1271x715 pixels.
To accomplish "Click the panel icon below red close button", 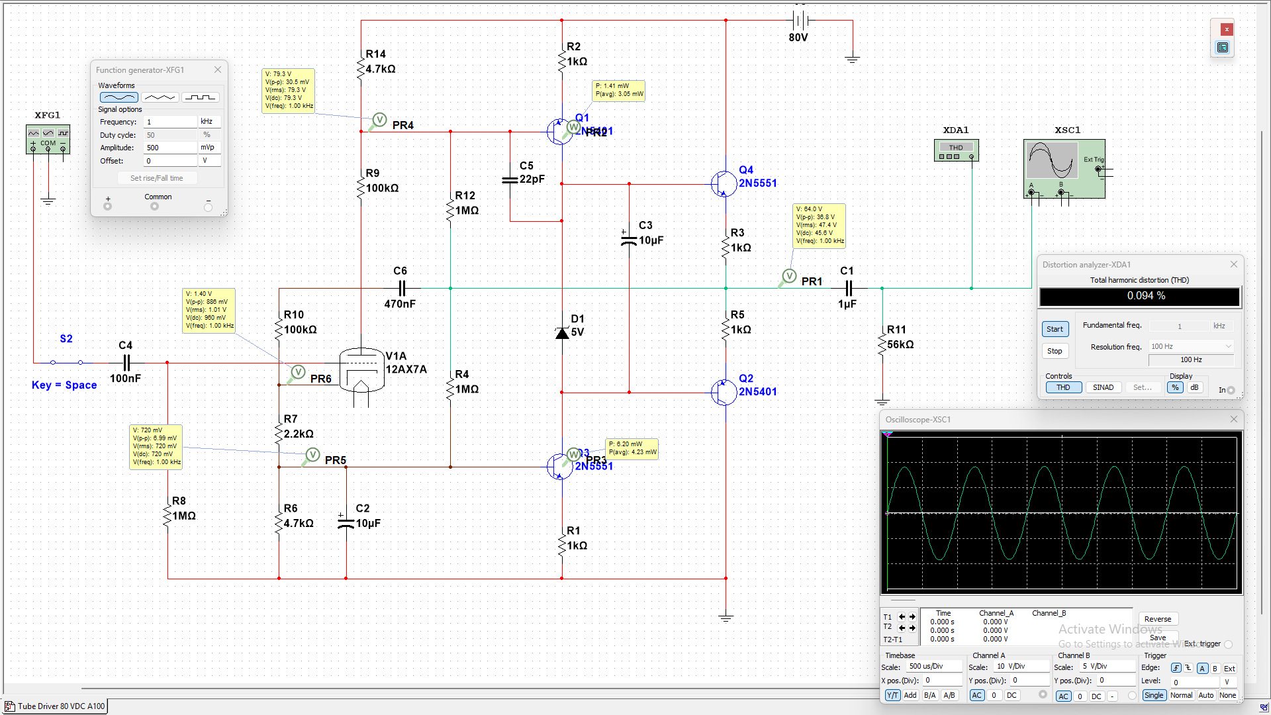I will point(1223,48).
